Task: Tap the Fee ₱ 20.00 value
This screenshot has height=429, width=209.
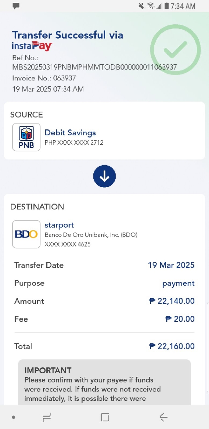Action: click(x=180, y=319)
